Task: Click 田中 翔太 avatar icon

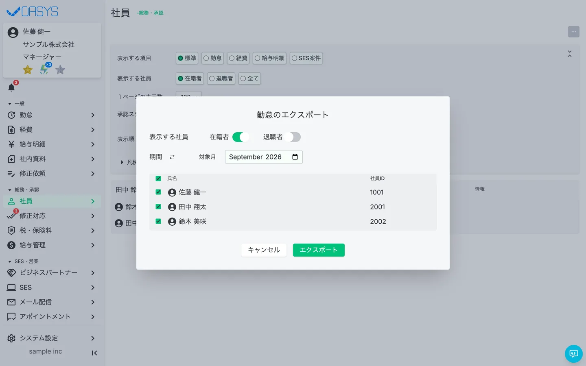Action: click(x=172, y=207)
